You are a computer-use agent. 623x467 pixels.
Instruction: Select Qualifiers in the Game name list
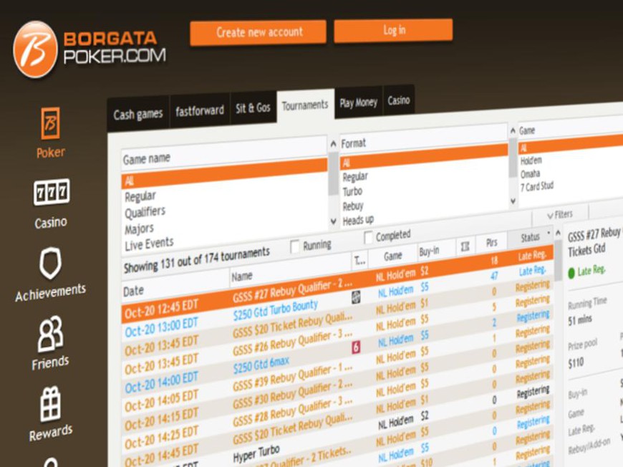click(x=145, y=212)
